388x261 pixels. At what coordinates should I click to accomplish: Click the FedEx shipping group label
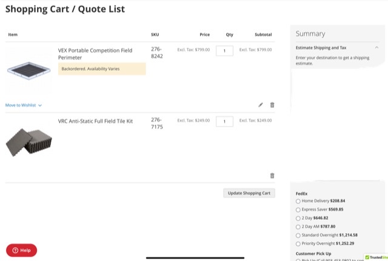pyautogui.click(x=301, y=194)
